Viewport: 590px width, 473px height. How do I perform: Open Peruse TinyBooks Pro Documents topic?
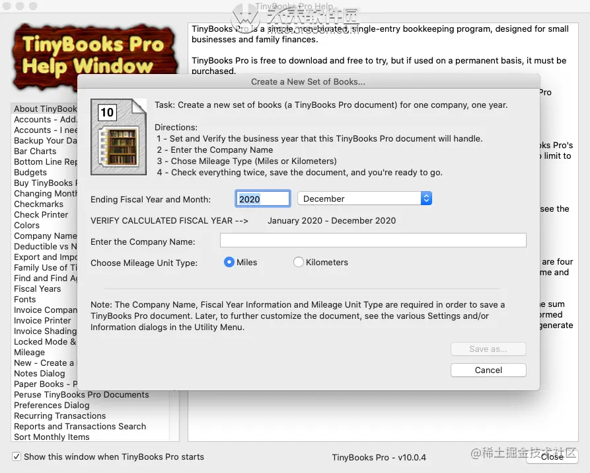pyautogui.click(x=81, y=394)
